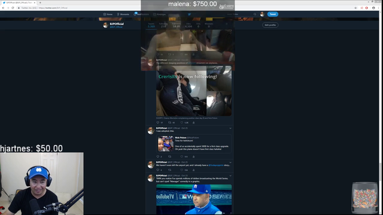The height and width of the screenshot is (215, 383).
Task: Click the browser forward arrow
Action: tap(8, 8)
